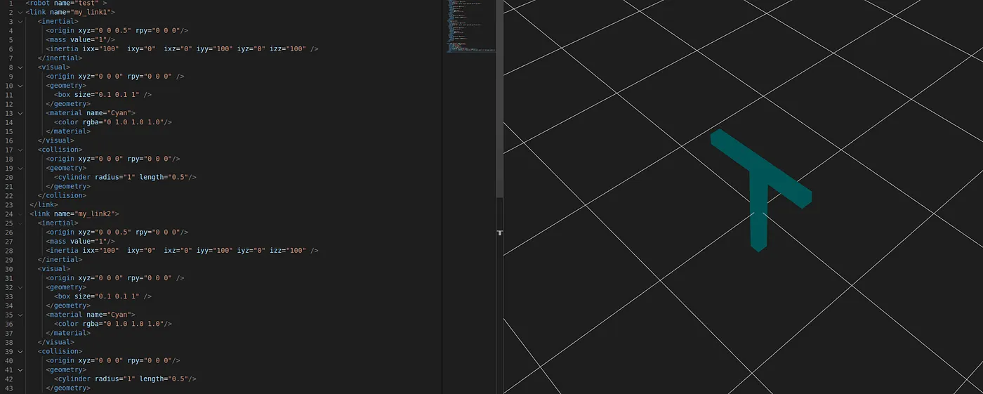Click the editor vertical scrollbar thumb
Image resolution: width=983 pixels, height=394 pixels.
pyautogui.click(x=500, y=98)
